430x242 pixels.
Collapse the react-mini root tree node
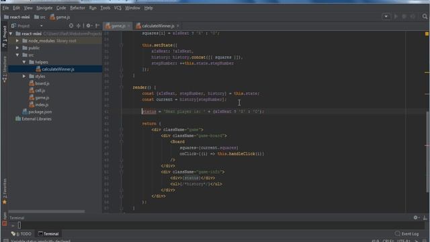coord(11,34)
